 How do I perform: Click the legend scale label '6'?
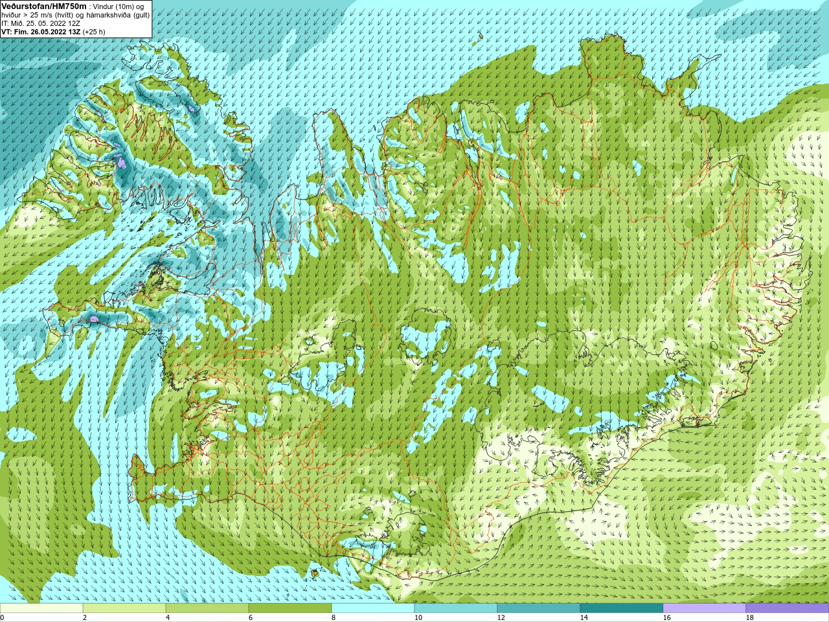pyautogui.click(x=251, y=617)
